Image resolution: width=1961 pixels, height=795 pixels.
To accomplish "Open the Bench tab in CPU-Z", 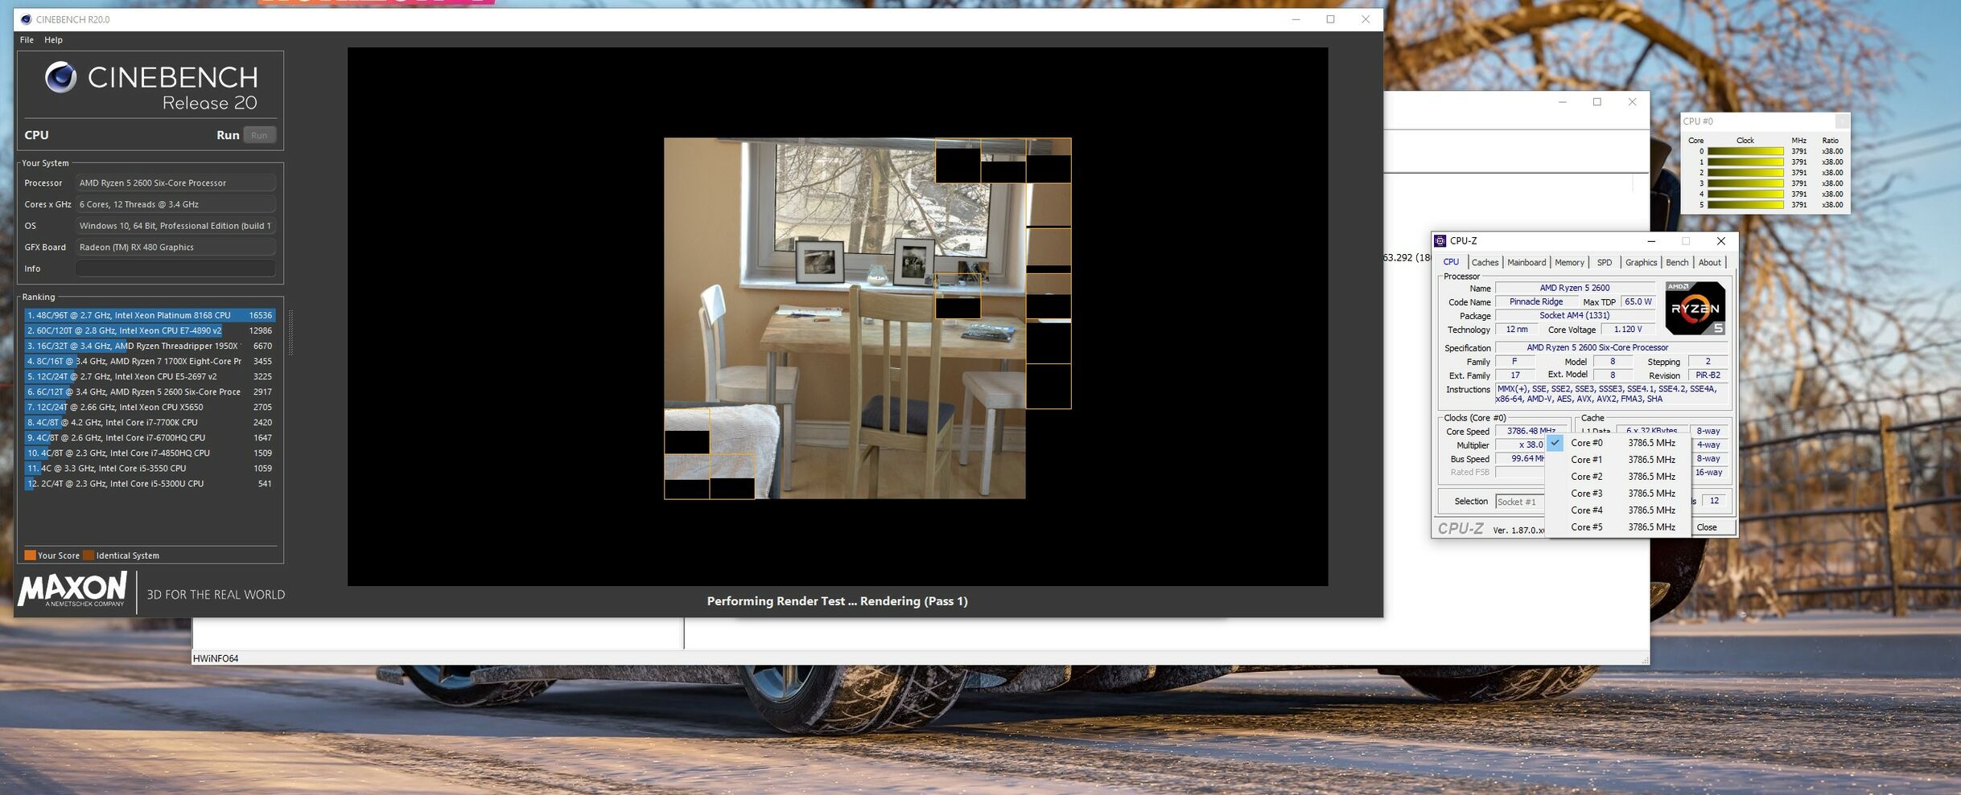I will coord(1677,262).
